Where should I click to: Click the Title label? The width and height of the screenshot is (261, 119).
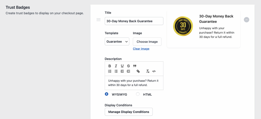click(x=108, y=13)
